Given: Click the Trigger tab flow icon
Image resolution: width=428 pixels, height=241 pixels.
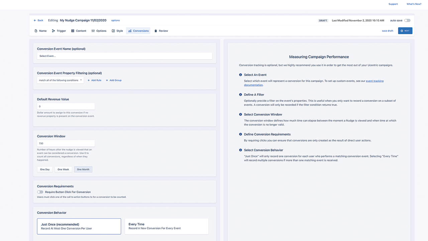Looking at the screenshot, I should pyautogui.click(x=53, y=31).
